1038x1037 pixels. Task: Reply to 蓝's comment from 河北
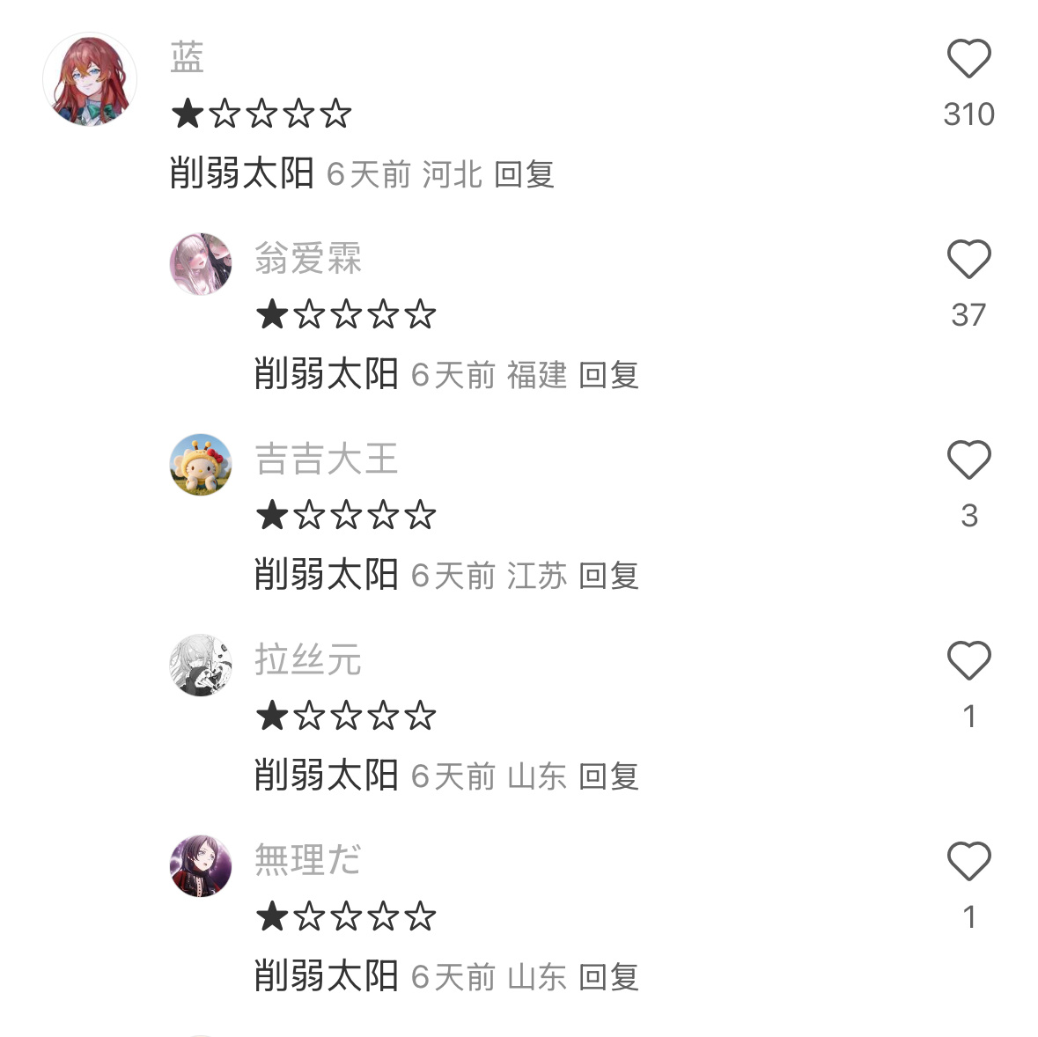(x=524, y=174)
